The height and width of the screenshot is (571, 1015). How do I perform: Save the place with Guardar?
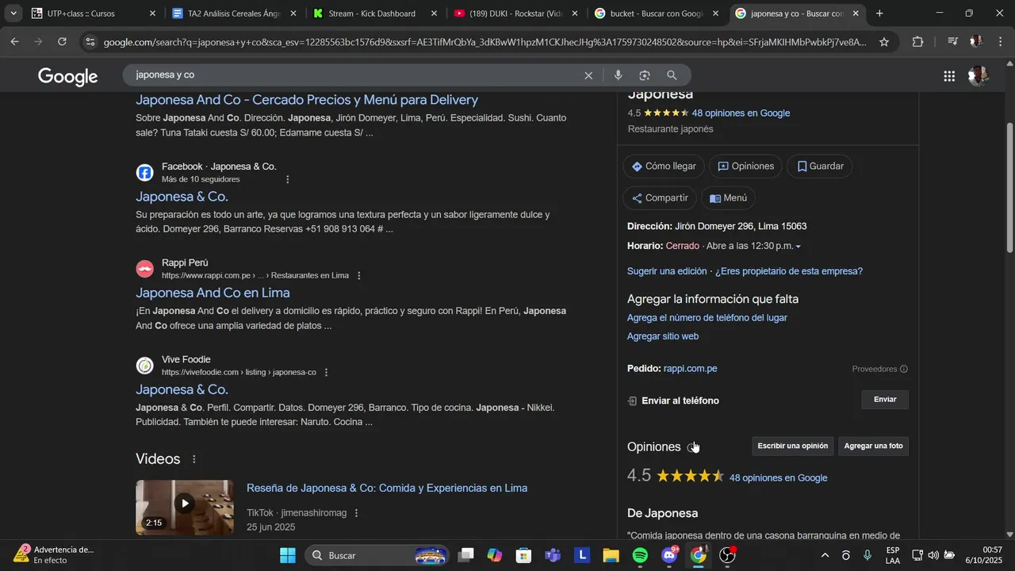pos(820,167)
